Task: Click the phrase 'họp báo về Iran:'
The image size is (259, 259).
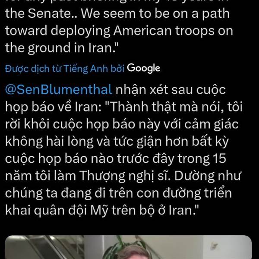Action: [54, 107]
